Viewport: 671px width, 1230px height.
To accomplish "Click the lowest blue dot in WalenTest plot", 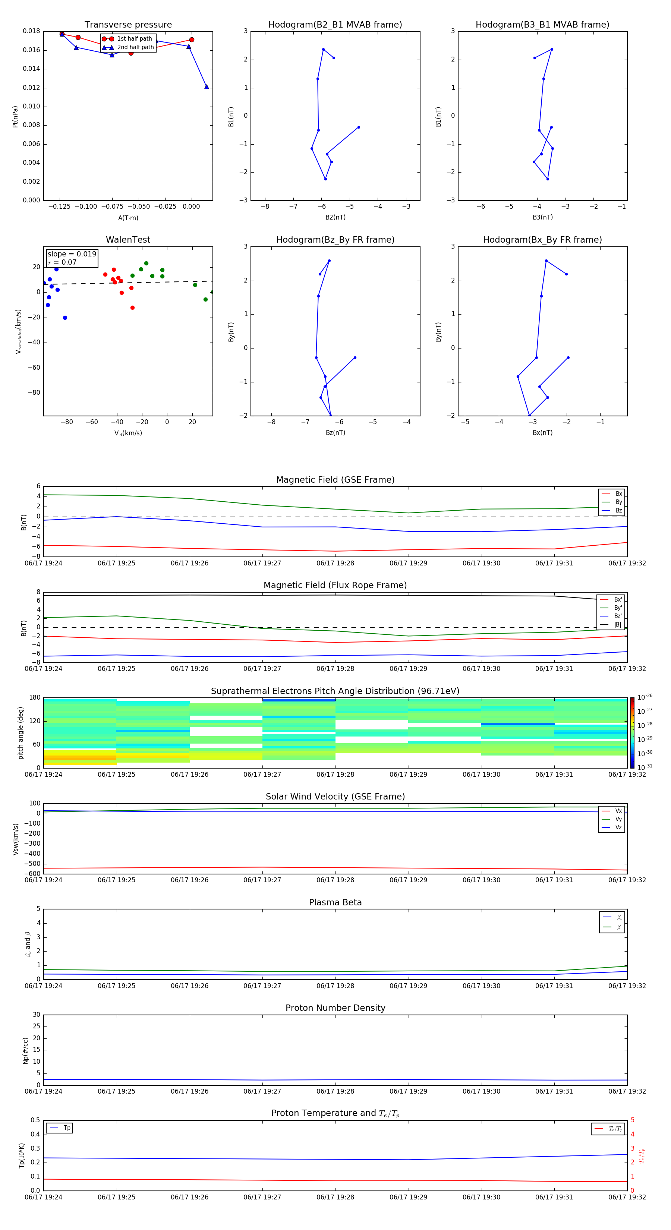I will tap(65, 318).
